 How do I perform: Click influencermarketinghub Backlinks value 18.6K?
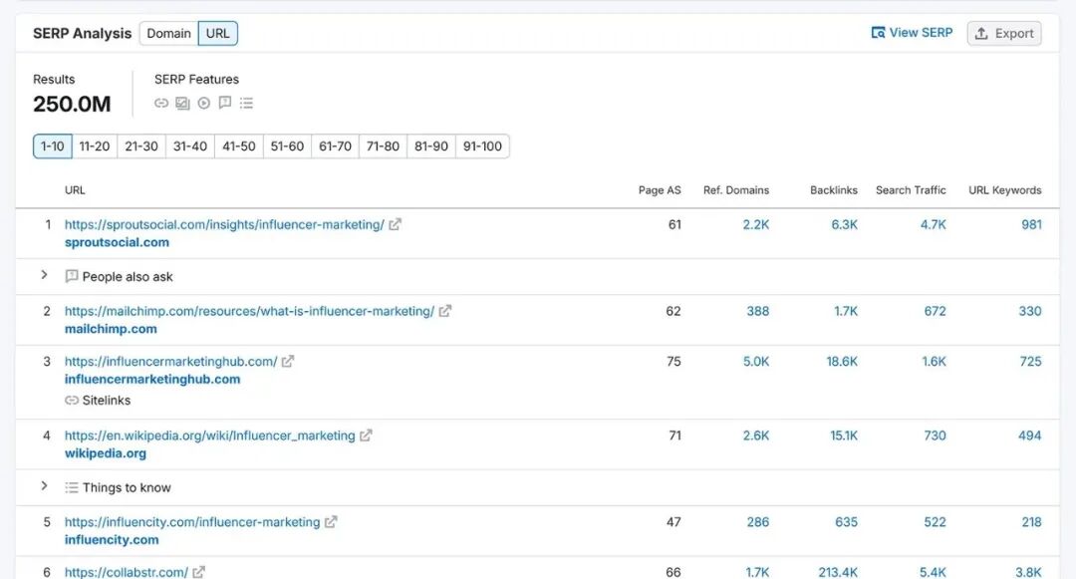[842, 361]
